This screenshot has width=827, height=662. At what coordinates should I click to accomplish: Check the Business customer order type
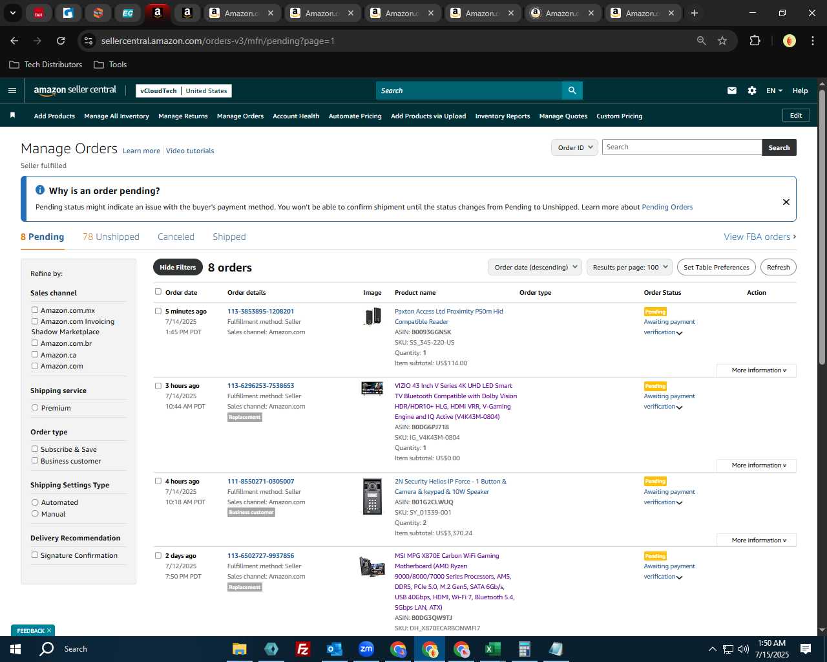click(35, 460)
